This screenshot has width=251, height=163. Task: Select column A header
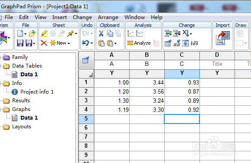click(112, 55)
